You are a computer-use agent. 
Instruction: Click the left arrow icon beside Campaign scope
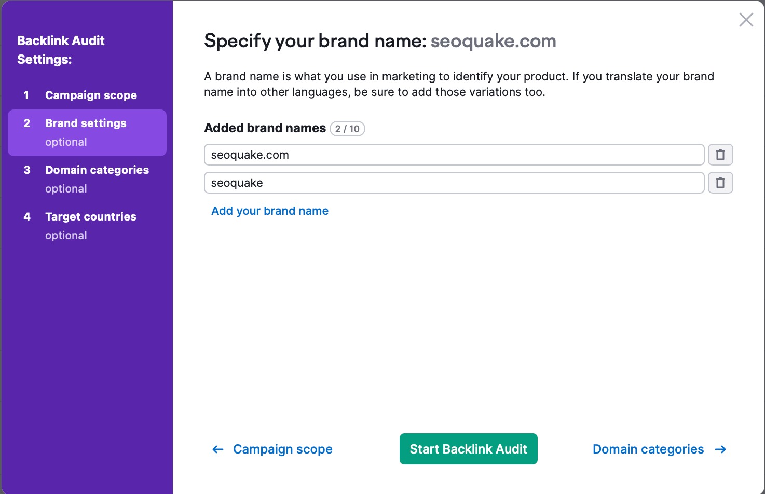(x=218, y=449)
